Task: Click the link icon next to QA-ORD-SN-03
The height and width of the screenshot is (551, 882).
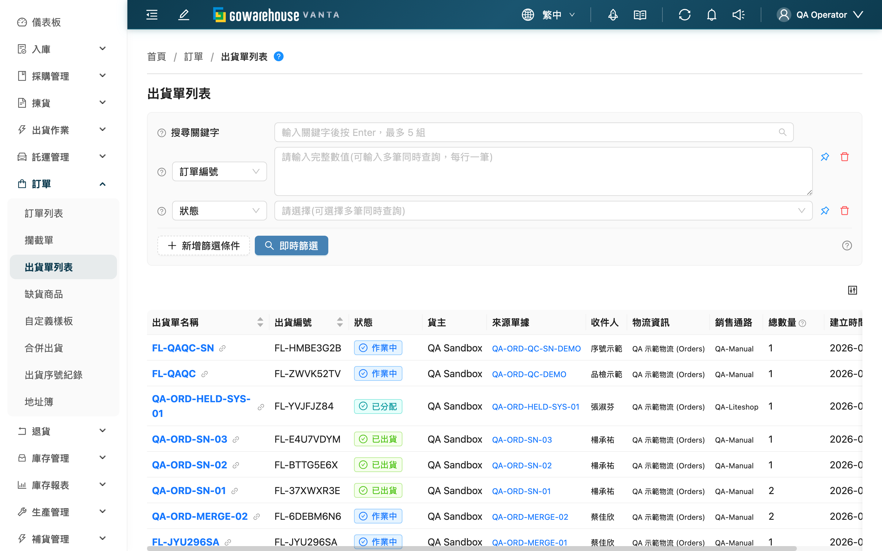Action: pyautogui.click(x=236, y=440)
